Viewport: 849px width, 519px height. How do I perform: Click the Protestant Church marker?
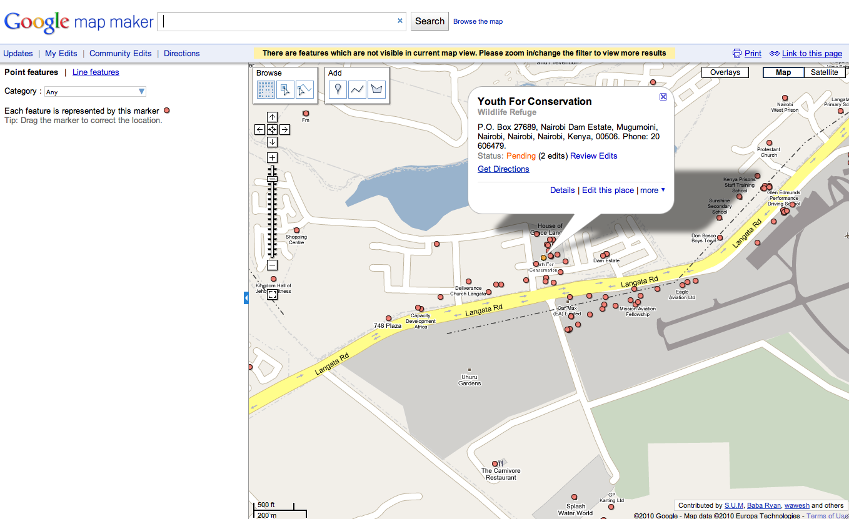click(769, 143)
